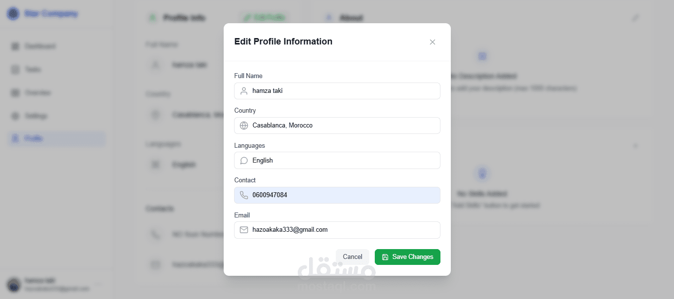The height and width of the screenshot is (299, 674).
Task: Save profile with Save Changes button
Action: pos(407,257)
